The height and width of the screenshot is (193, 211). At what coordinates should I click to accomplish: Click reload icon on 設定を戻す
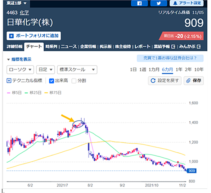(x=153, y=81)
